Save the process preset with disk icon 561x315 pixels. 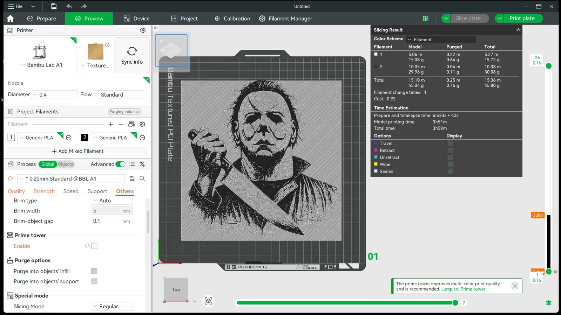pyautogui.click(x=132, y=178)
